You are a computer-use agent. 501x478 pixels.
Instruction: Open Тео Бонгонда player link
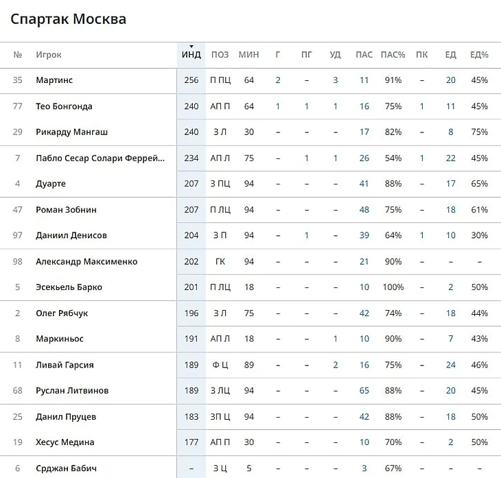pos(64,106)
